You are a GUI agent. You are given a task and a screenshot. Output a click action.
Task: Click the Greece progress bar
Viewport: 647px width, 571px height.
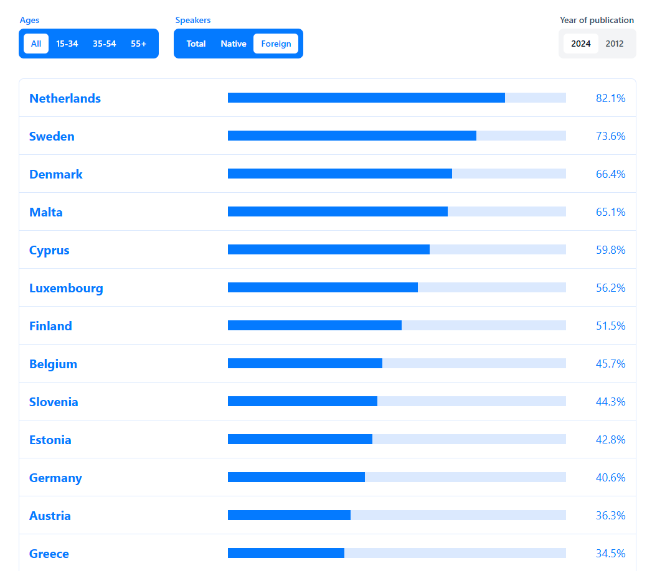point(397,553)
